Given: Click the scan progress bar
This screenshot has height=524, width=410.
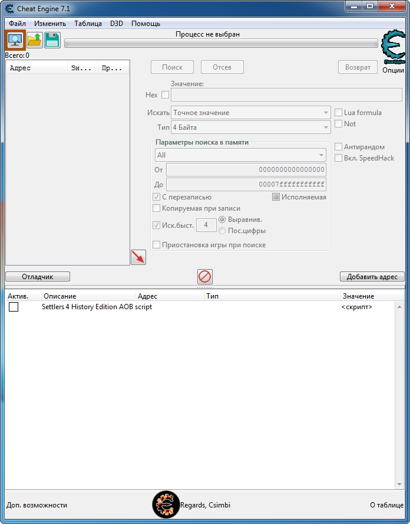Looking at the screenshot, I should click(x=221, y=43).
